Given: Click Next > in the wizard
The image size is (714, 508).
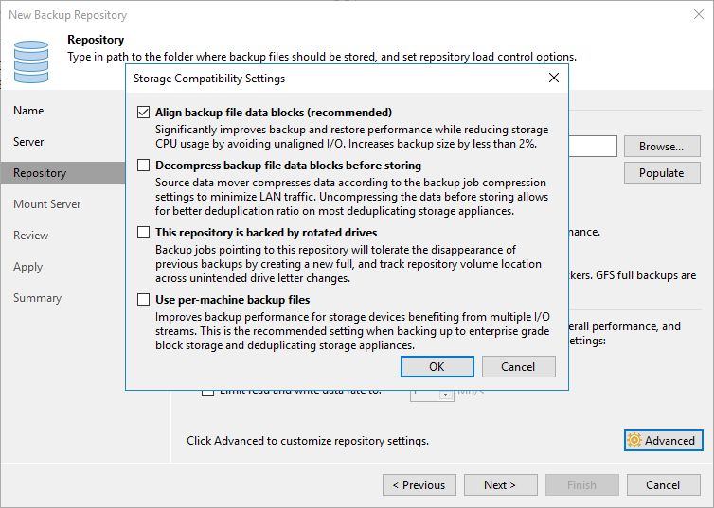Looking at the screenshot, I should coord(500,484).
